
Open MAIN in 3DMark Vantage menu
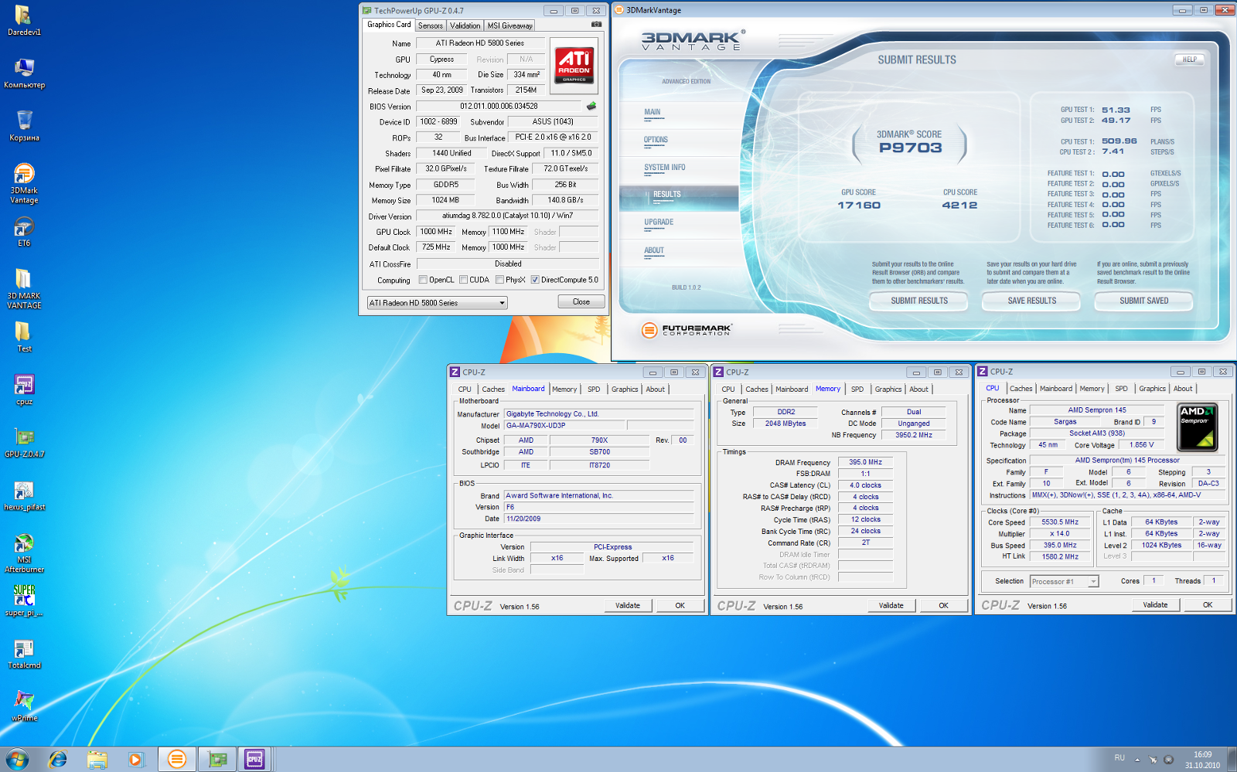653,112
